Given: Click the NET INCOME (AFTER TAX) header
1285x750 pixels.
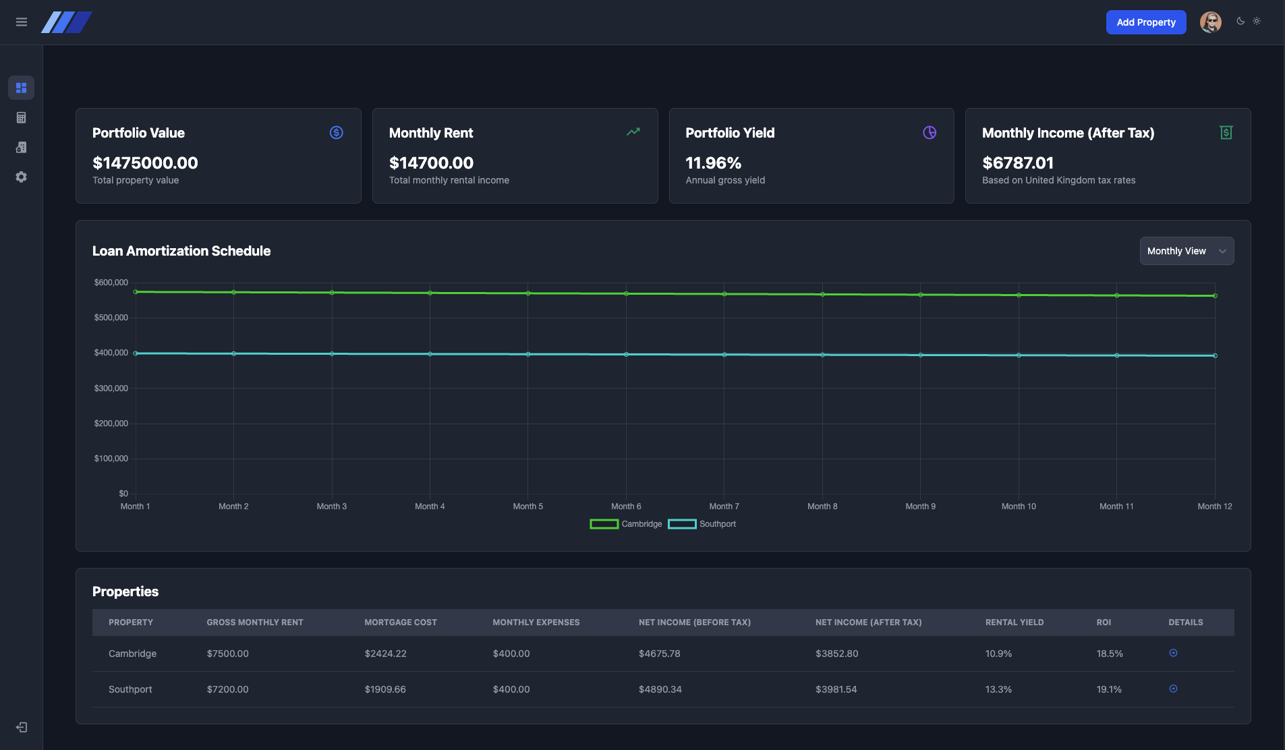Looking at the screenshot, I should tap(869, 623).
